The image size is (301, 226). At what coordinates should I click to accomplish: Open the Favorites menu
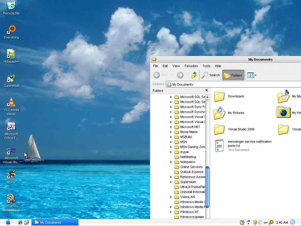[191, 66]
